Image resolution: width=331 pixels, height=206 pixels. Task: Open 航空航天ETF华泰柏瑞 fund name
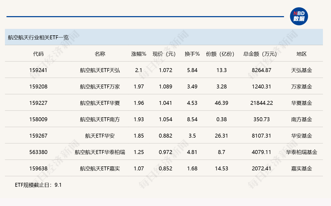[100, 152]
